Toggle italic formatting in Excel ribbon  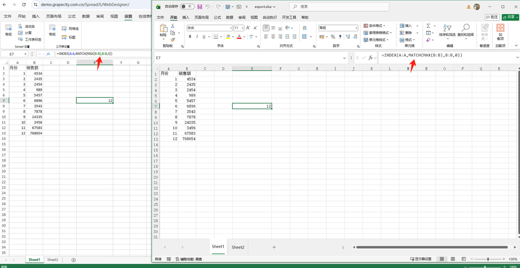pyautogui.click(x=197, y=37)
